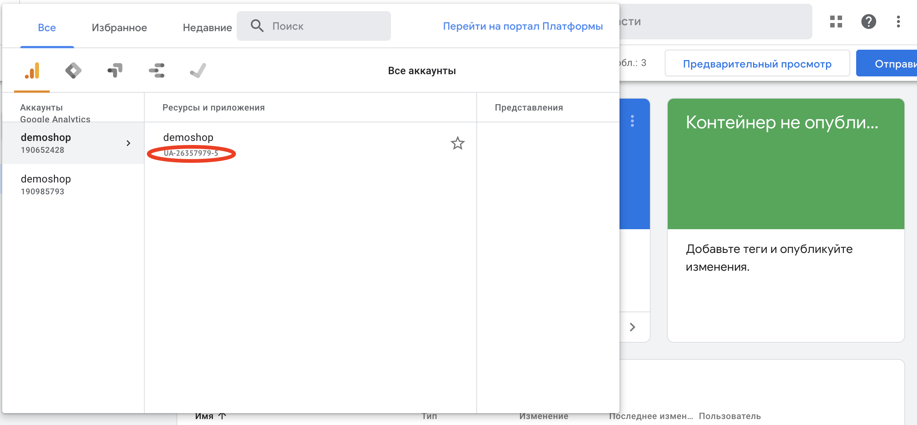This screenshot has width=917, height=425.
Task: Open the Google apps grid icon
Action: pos(836,22)
